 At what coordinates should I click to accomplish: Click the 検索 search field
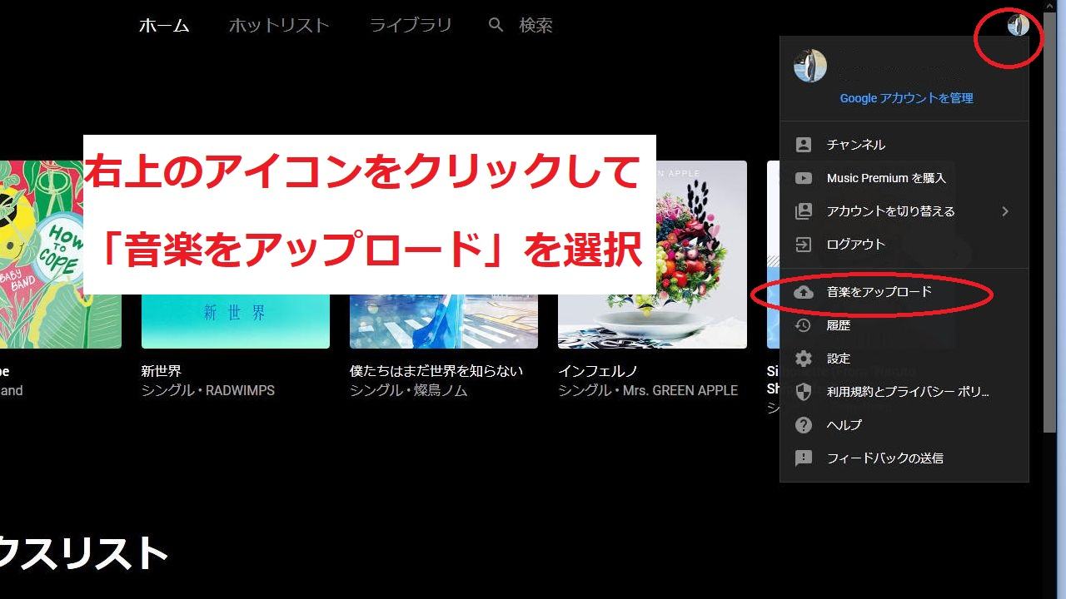point(535,26)
